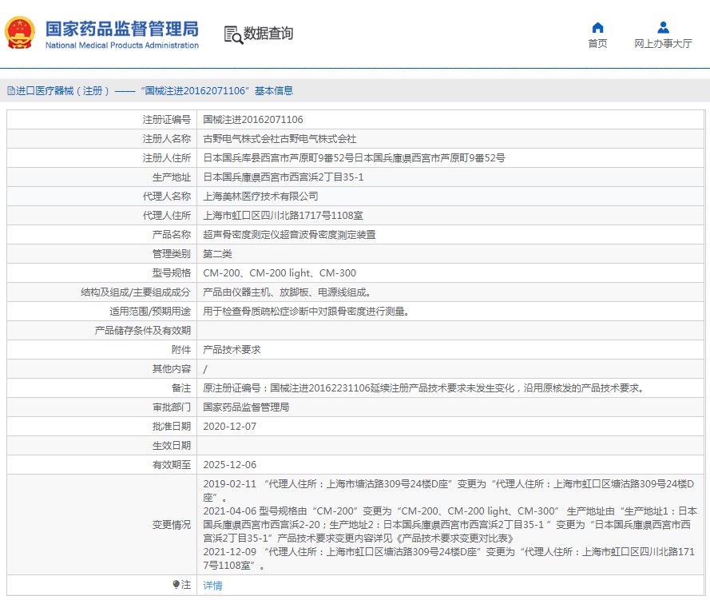Click the national emblem logo
Image resolution: width=710 pixels, height=600 pixels.
tap(20, 33)
